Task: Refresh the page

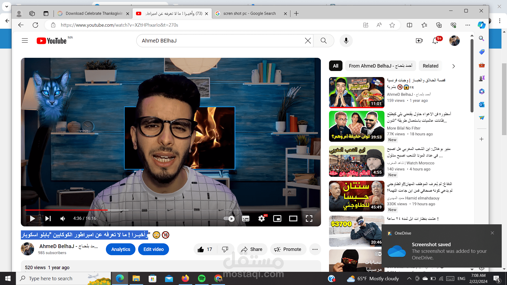Action: click(x=35, y=25)
